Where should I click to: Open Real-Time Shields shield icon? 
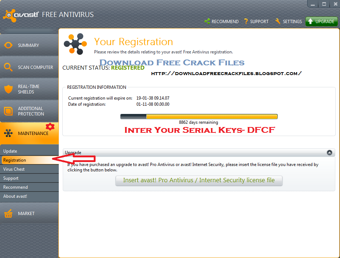click(x=8, y=89)
